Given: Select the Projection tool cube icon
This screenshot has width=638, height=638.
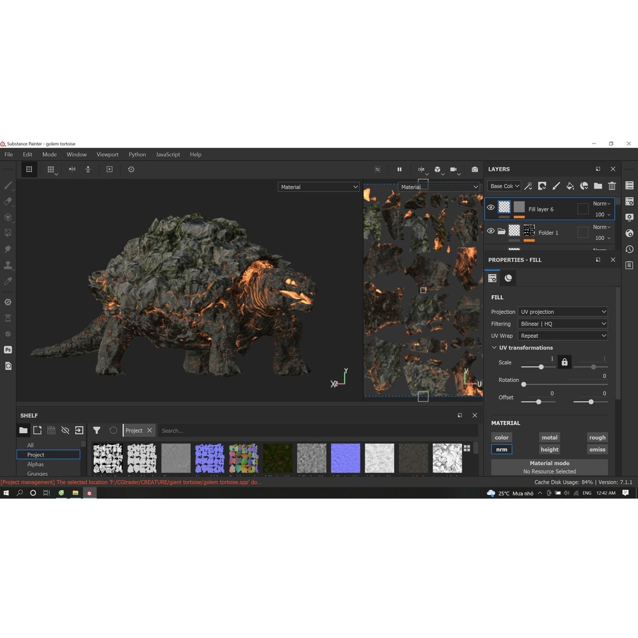Looking at the screenshot, I should (x=8, y=217).
